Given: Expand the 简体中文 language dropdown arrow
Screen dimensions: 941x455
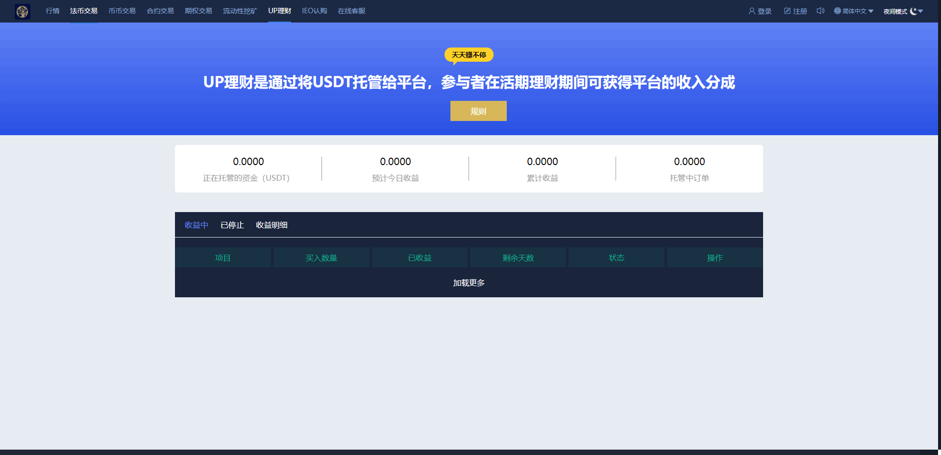Looking at the screenshot, I should point(871,11).
